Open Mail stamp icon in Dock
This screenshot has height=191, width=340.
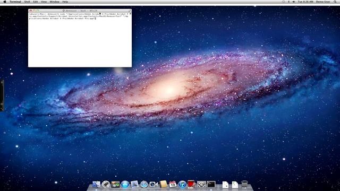point(134,184)
